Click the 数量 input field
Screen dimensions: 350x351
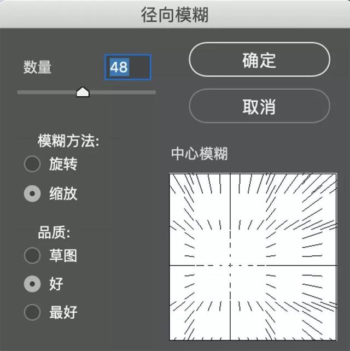(x=128, y=67)
